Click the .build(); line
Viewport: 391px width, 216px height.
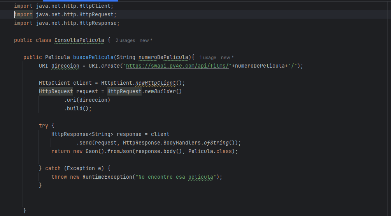pyautogui.click(x=78, y=109)
